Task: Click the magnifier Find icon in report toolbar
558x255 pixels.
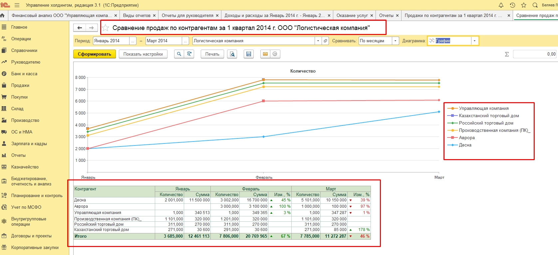Action: (x=179, y=54)
